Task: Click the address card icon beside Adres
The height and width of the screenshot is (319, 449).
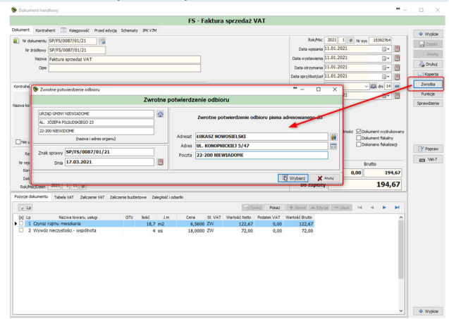Action: [333, 146]
